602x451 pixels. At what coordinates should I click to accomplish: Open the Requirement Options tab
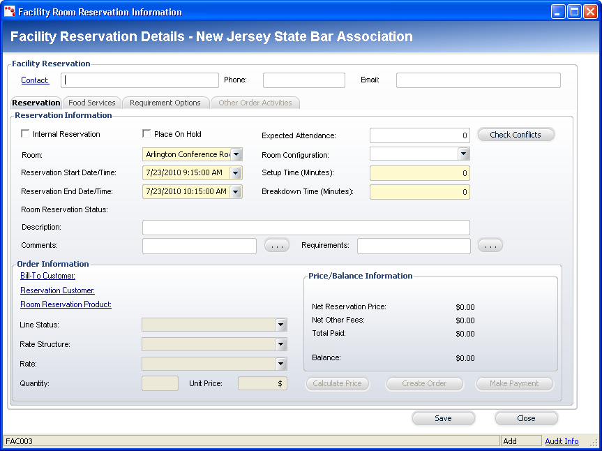point(165,103)
